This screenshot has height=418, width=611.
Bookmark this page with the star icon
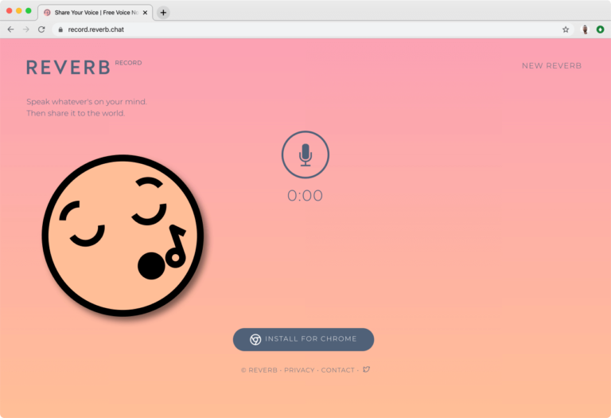click(x=566, y=29)
